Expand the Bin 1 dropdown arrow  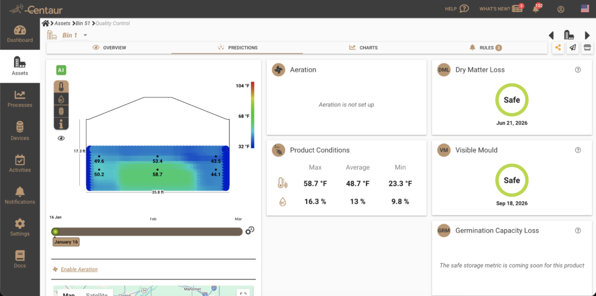(86, 35)
